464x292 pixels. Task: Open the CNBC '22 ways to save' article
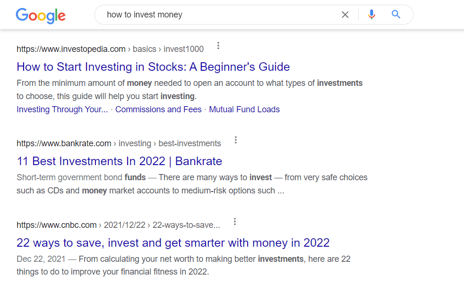click(x=173, y=242)
